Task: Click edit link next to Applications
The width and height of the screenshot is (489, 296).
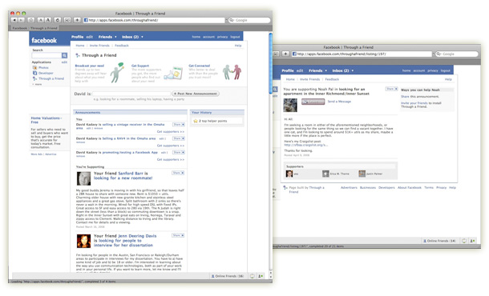Action: click(x=64, y=62)
